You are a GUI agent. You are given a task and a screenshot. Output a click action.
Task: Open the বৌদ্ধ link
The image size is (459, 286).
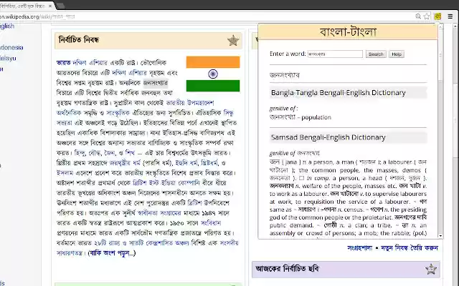95,152
